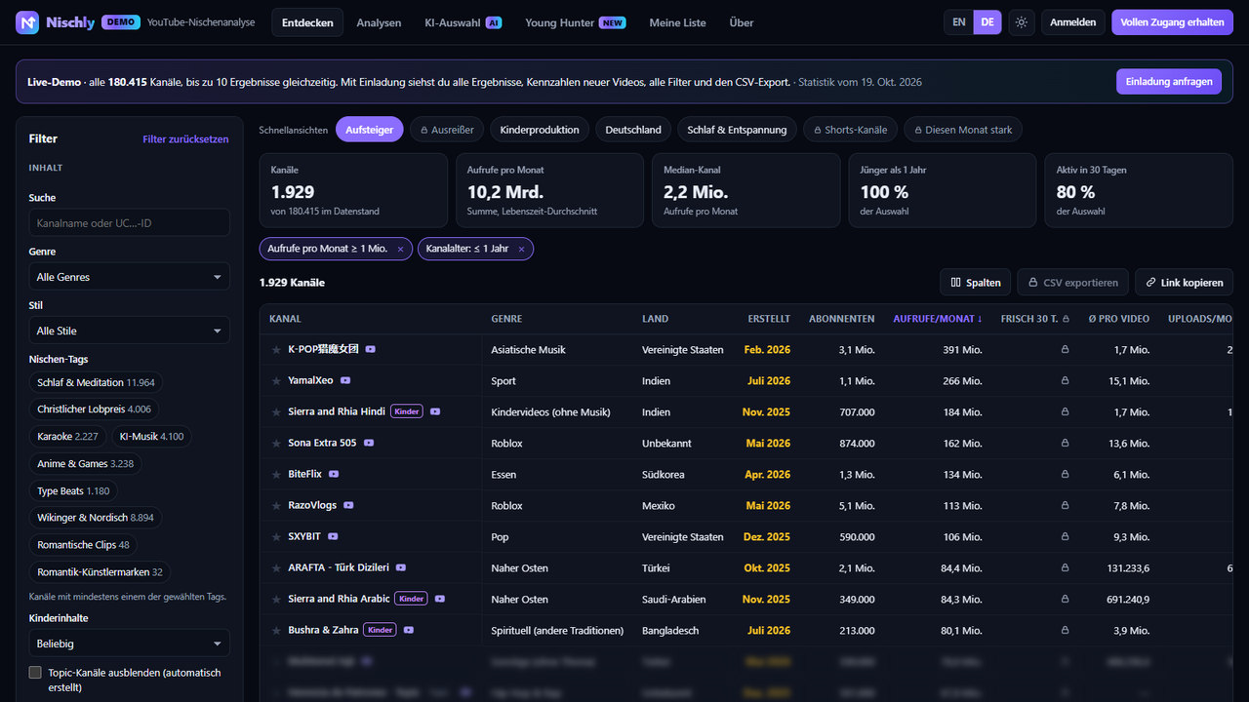Switch theme with the sun icon
Image resolution: width=1249 pixels, height=702 pixels.
coord(1022,22)
